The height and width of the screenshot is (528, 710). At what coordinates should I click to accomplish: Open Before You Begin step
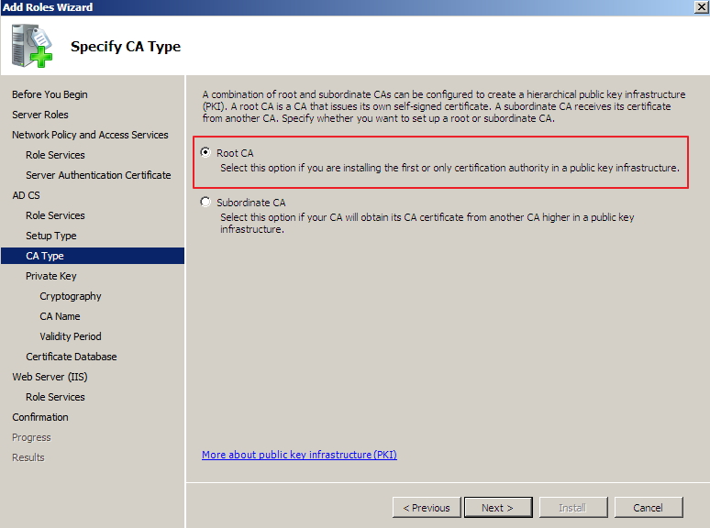(50, 94)
